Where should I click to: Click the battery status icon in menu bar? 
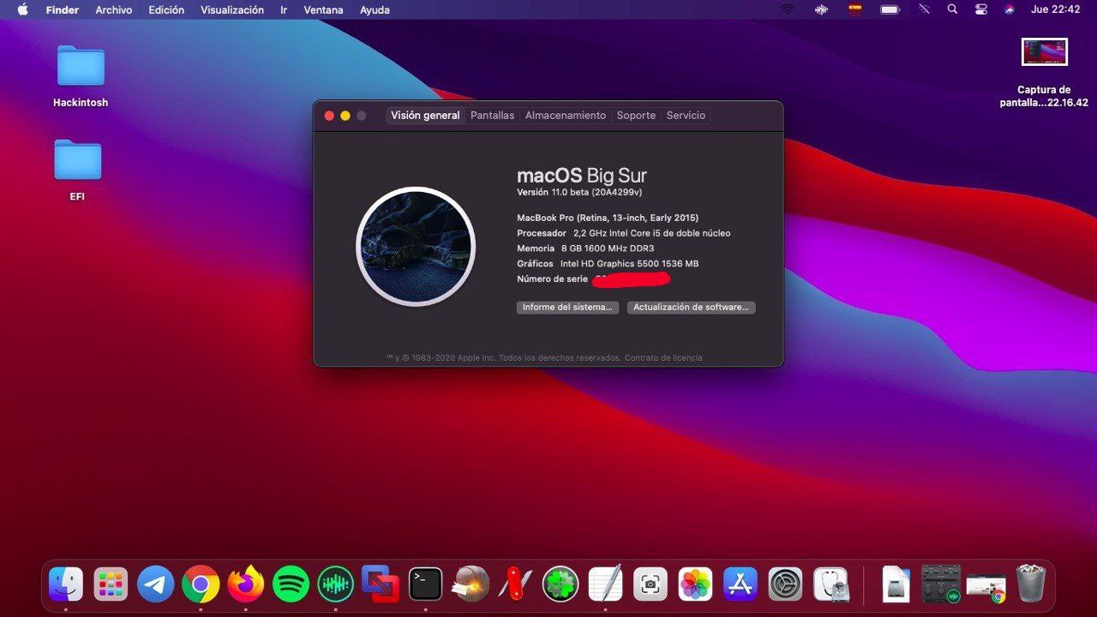pos(890,9)
